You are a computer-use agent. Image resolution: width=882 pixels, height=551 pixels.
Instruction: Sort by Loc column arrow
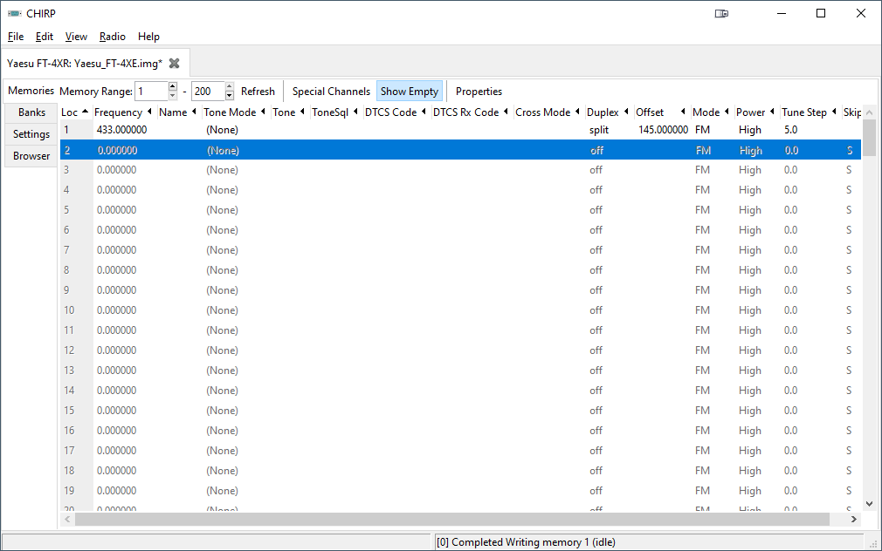[85, 112]
